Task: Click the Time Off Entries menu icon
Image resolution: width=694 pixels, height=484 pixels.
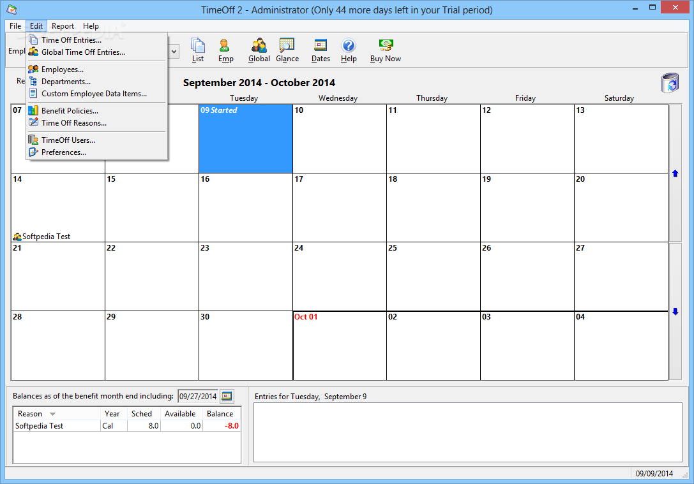Action: pos(33,40)
